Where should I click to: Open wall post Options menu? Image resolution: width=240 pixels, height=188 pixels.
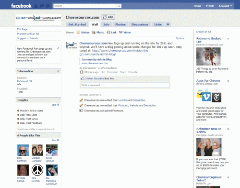(180, 38)
